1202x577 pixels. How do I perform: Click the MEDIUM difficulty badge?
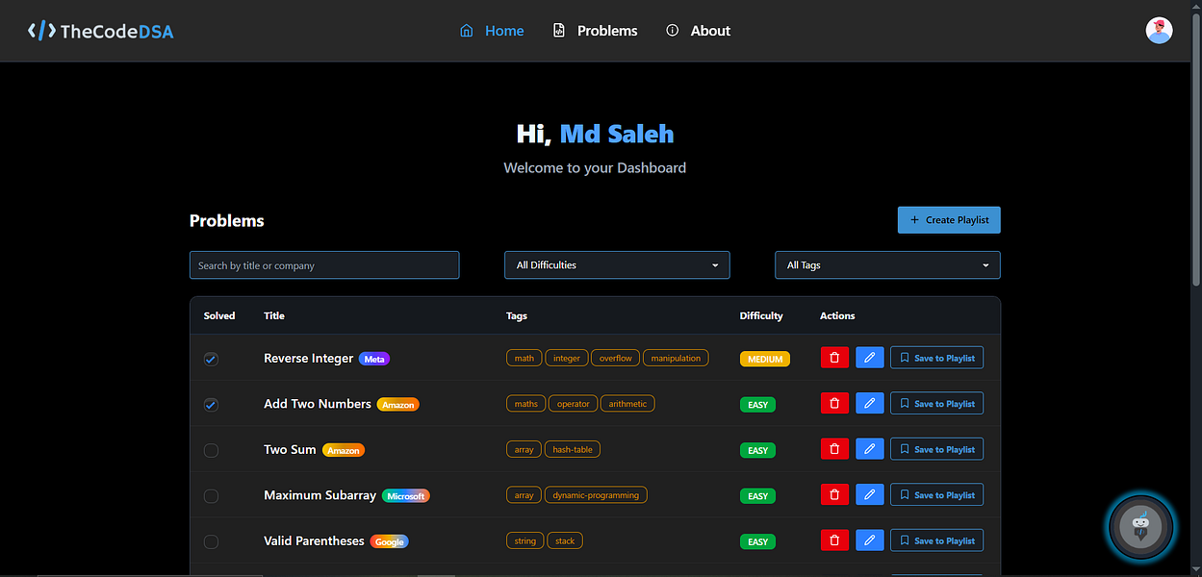click(x=765, y=359)
